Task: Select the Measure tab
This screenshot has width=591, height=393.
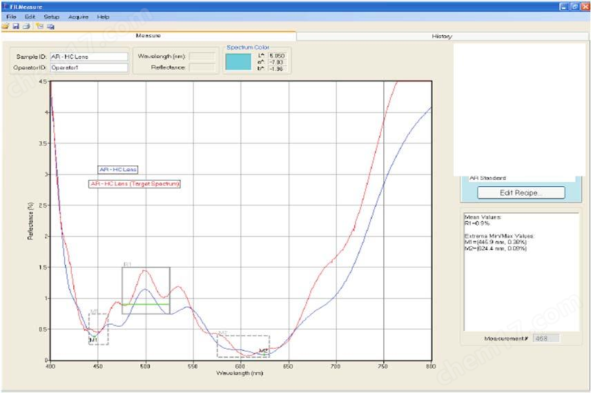Action: (148, 36)
